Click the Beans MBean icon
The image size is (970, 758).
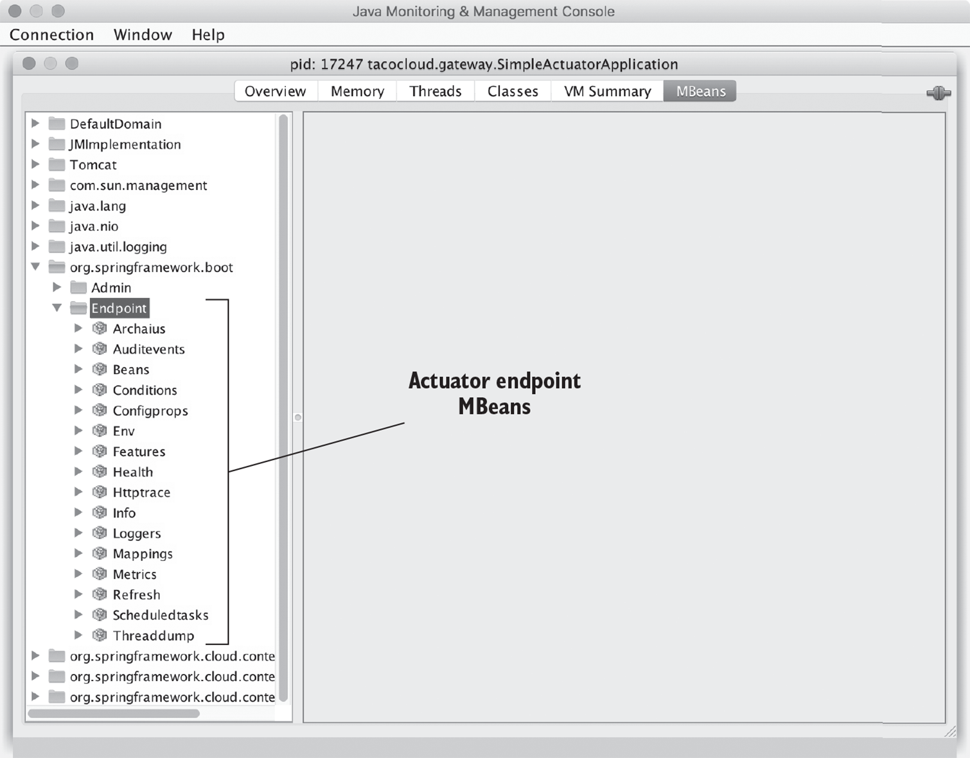pyautogui.click(x=100, y=369)
